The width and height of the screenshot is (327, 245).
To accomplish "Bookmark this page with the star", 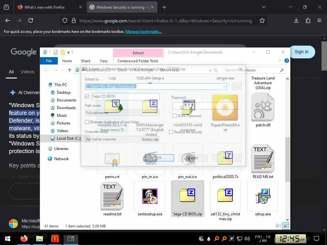I will (x=262, y=20).
